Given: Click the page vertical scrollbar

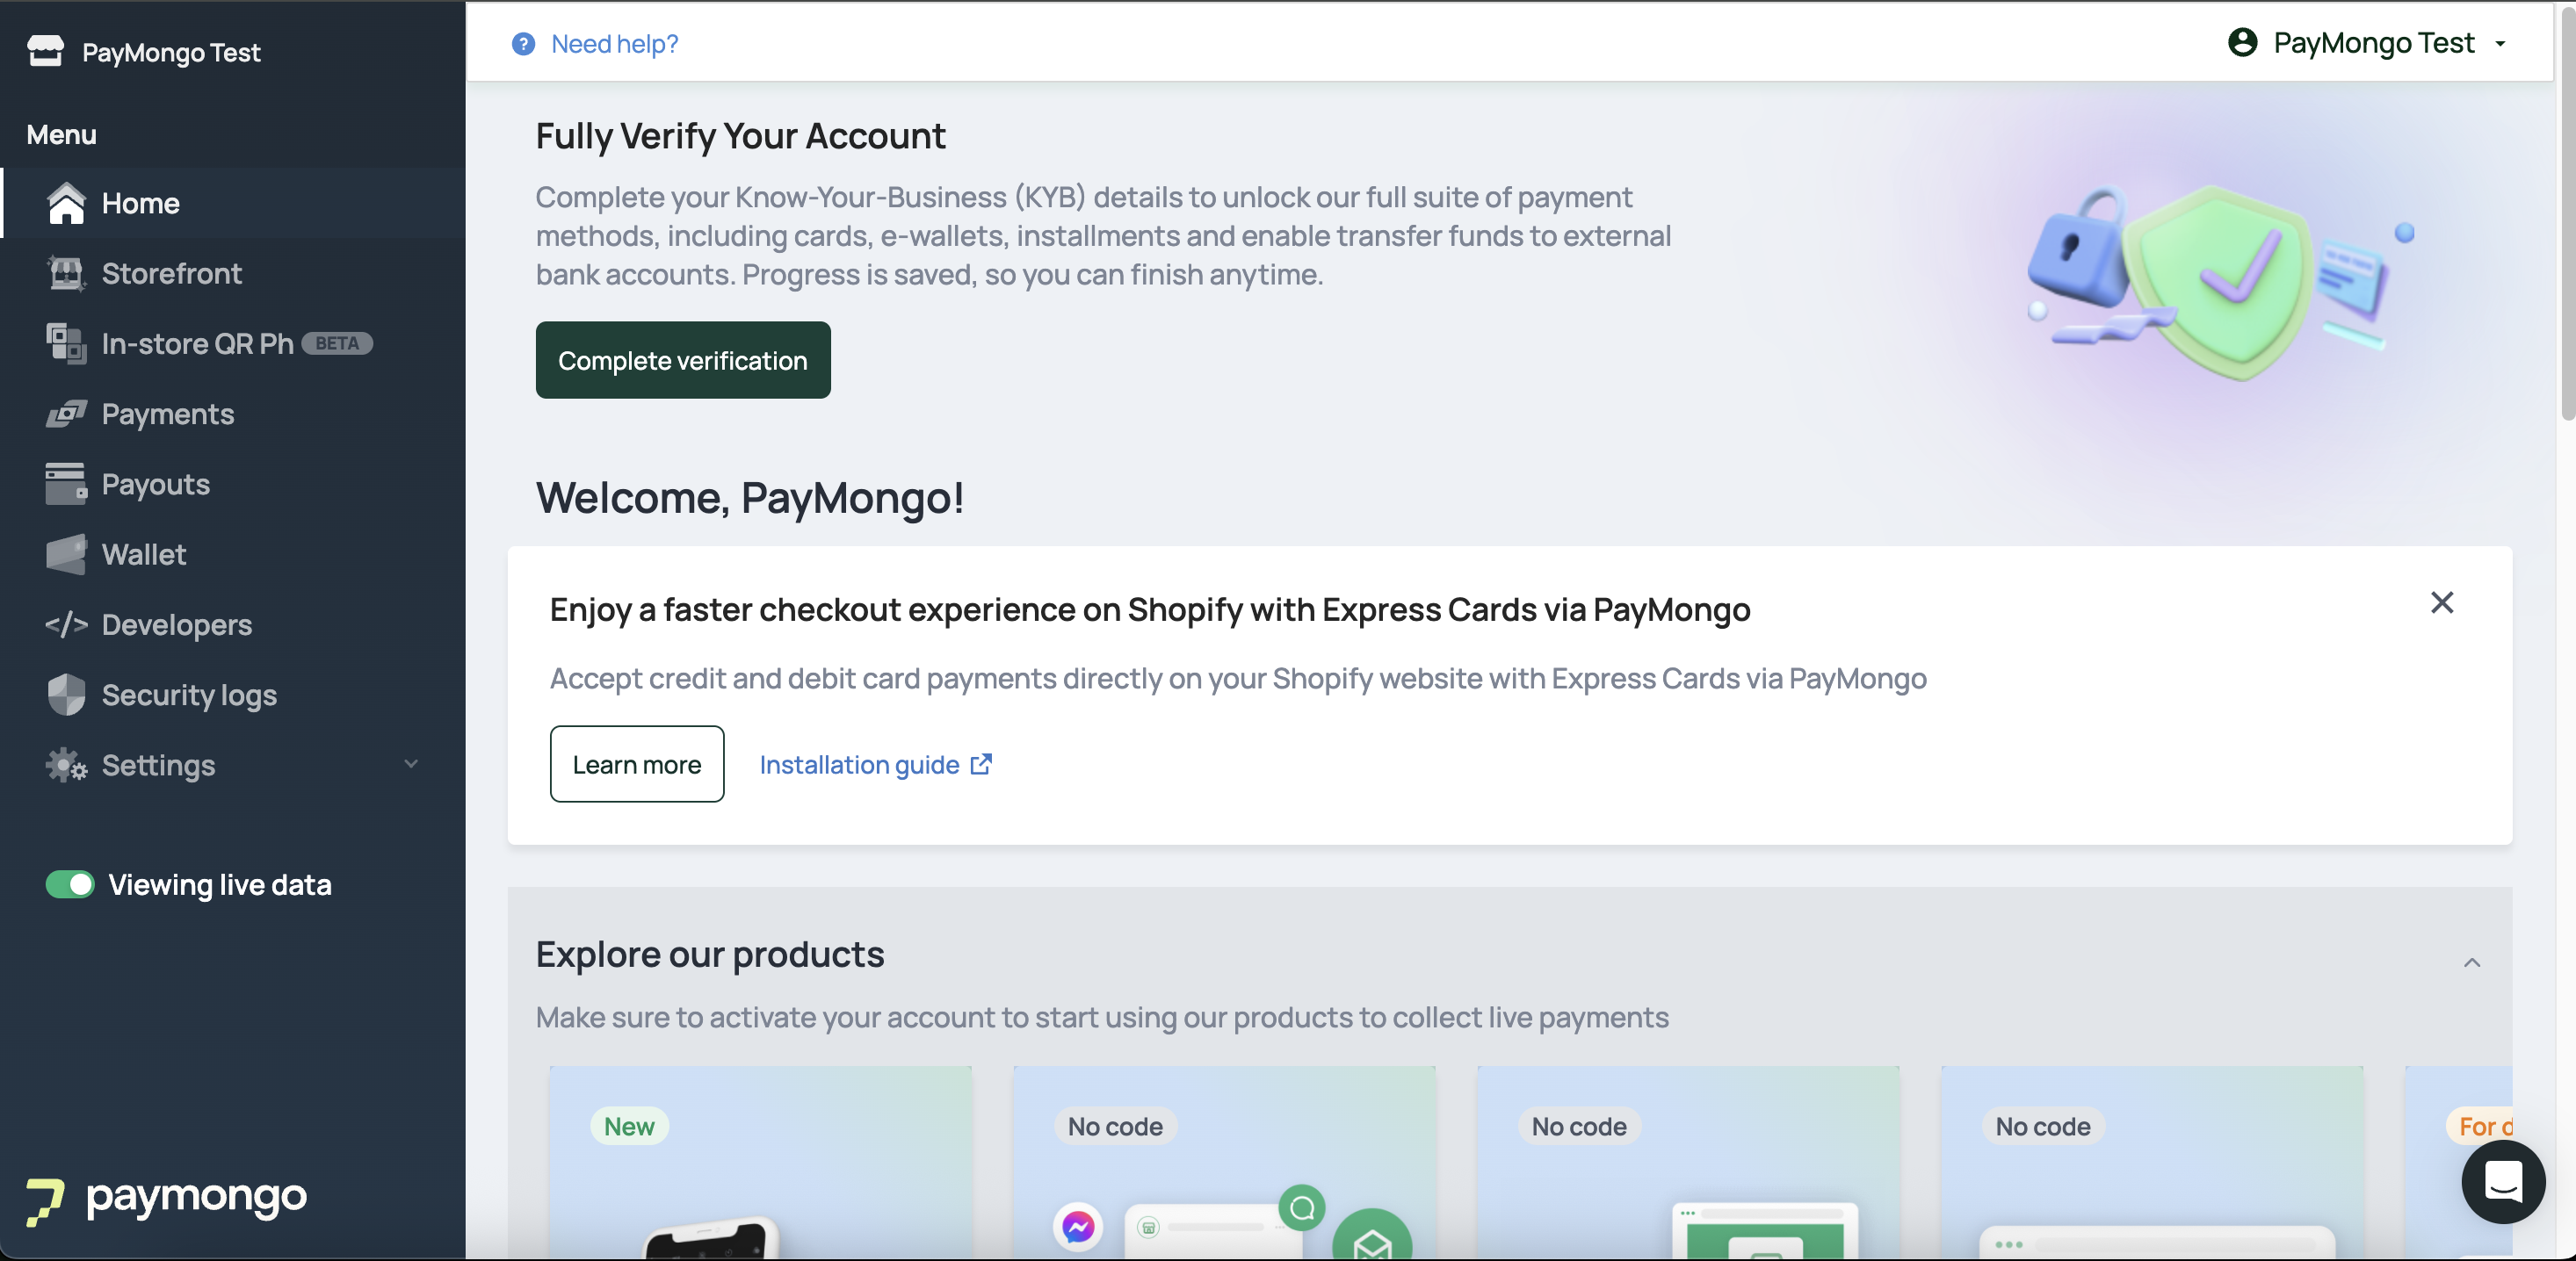Looking at the screenshot, I should pos(2567,210).
